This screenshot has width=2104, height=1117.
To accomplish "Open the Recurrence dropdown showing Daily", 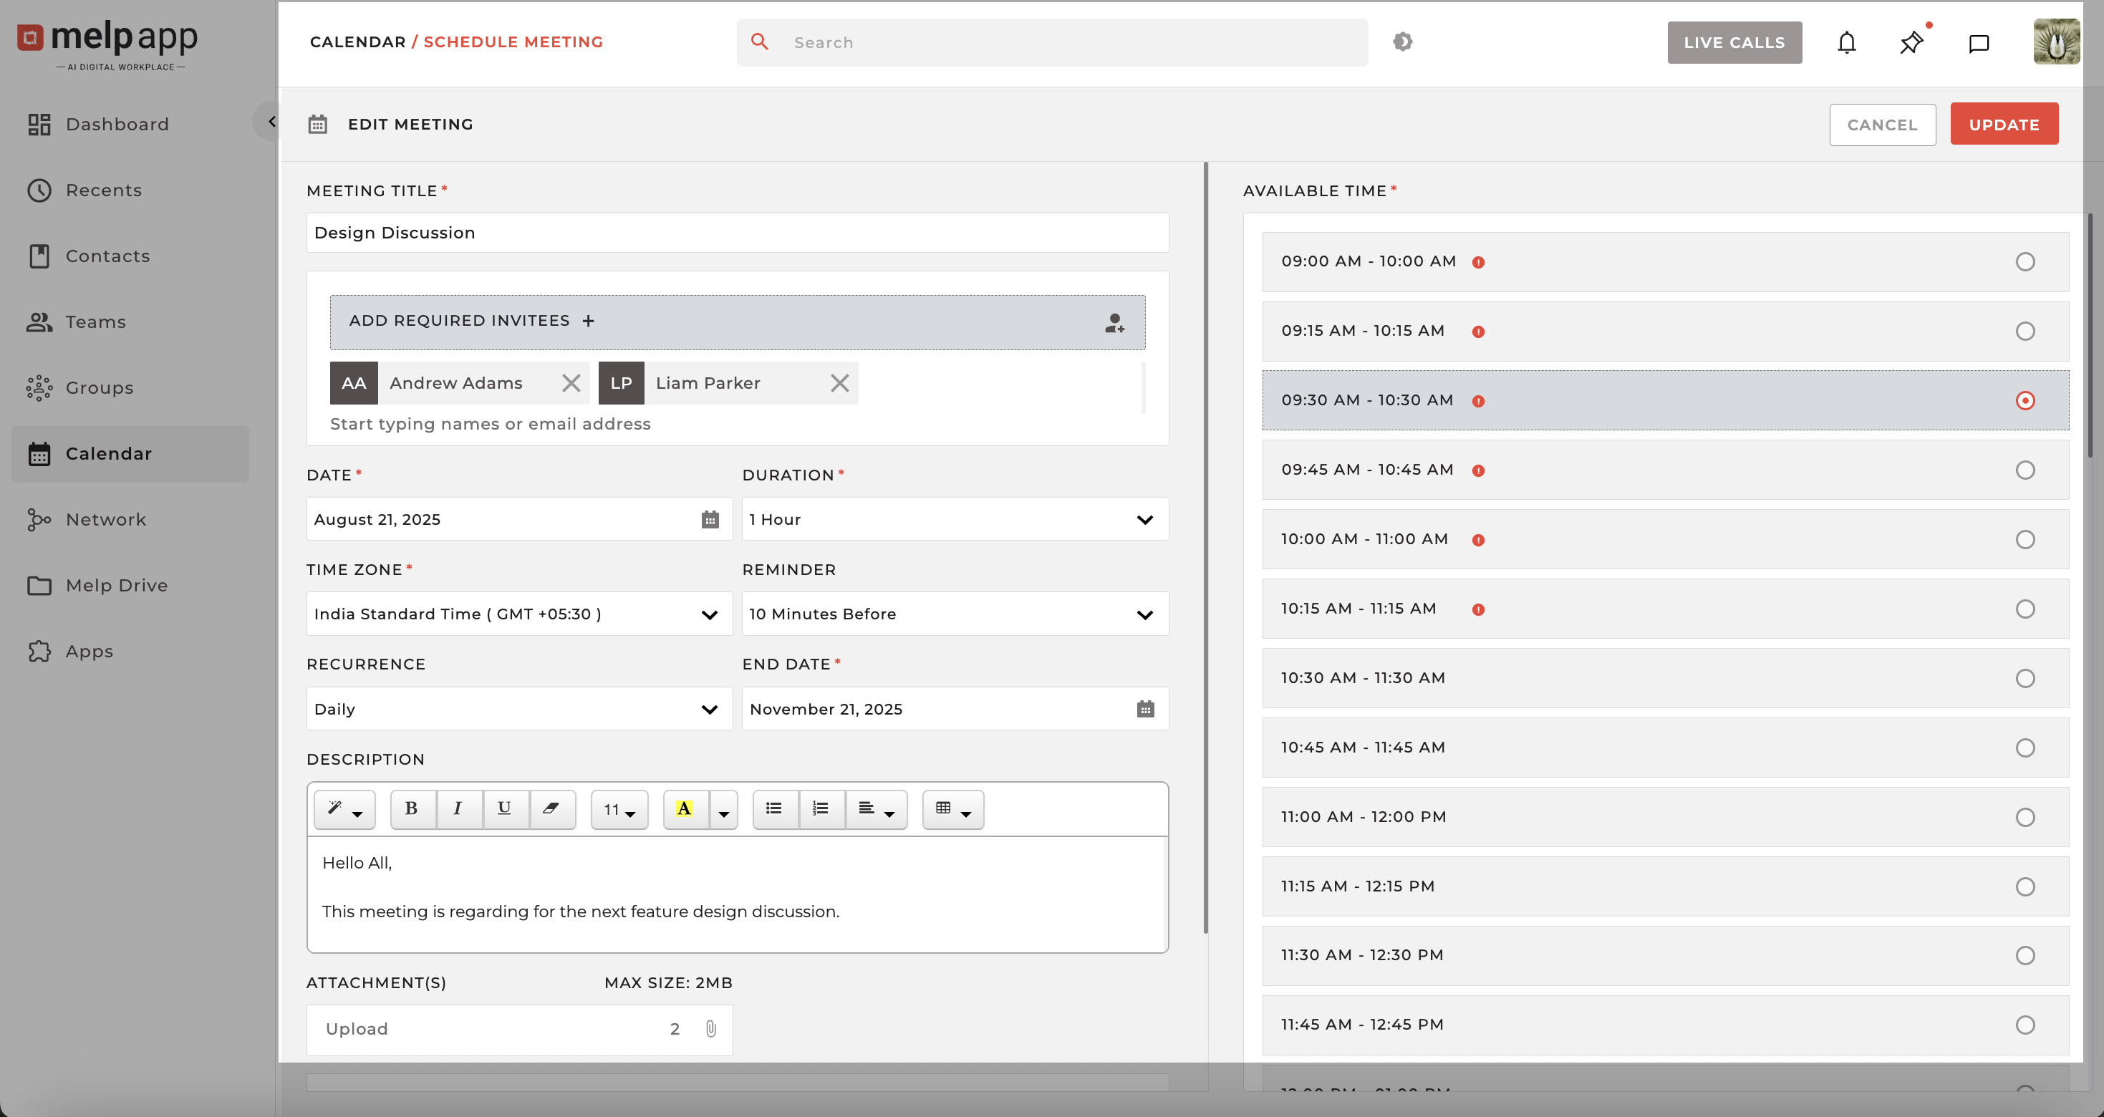I will (518, 709).
